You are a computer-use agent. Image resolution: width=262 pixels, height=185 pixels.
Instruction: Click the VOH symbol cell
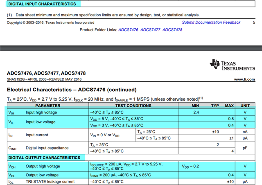tap(12, 167)
